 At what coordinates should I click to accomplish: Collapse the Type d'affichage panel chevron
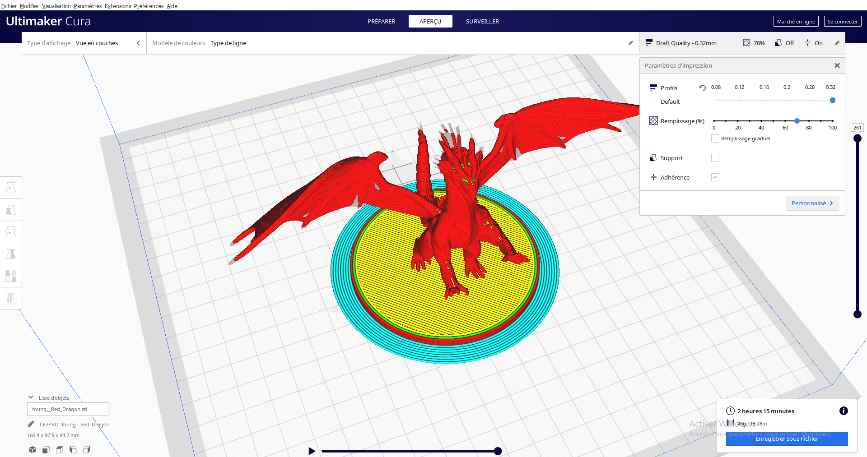(x=138, y=43)
